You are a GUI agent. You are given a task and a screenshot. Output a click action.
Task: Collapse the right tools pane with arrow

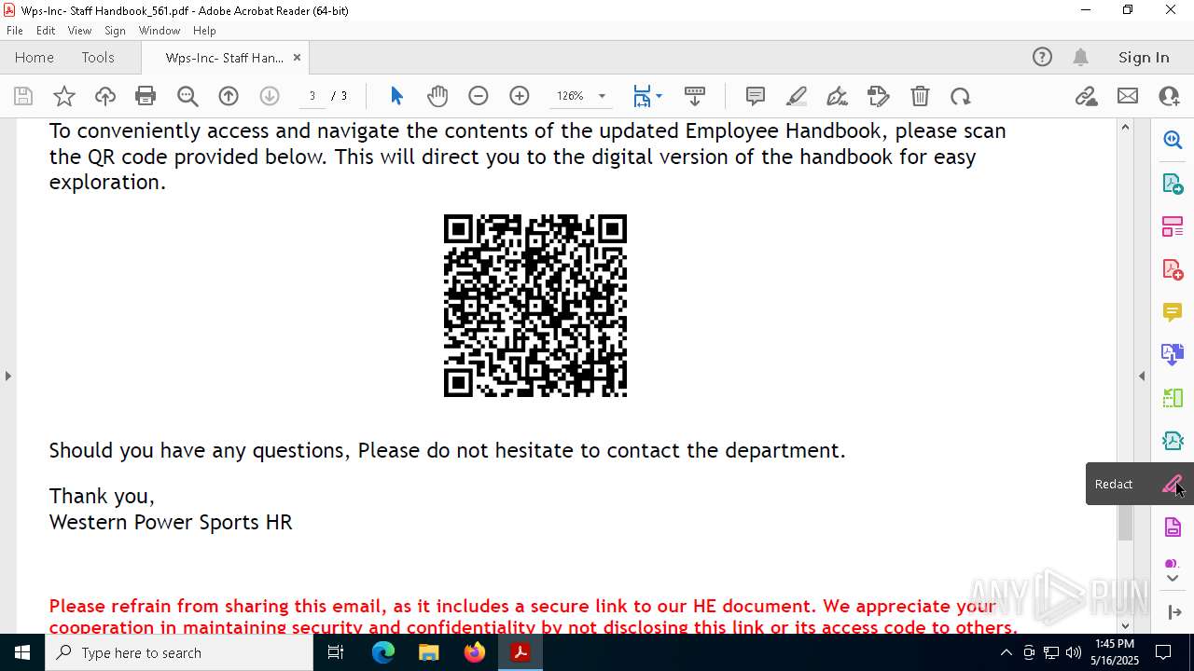[1174, 612]
